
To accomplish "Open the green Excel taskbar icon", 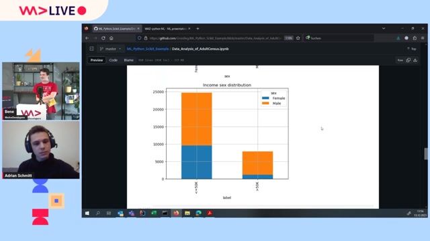I will click(154, 213).
